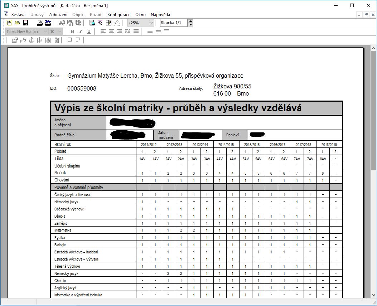This screenshot has height=306, width=377.
Task: Click the Italic formatting icon
Action: [x=81, y=31]
